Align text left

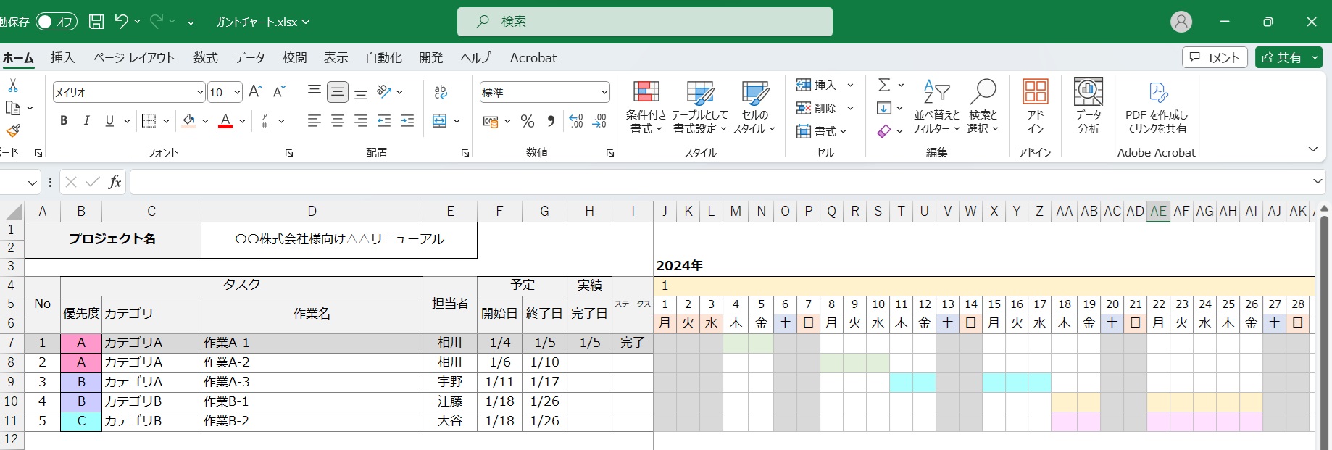(315, 121)
